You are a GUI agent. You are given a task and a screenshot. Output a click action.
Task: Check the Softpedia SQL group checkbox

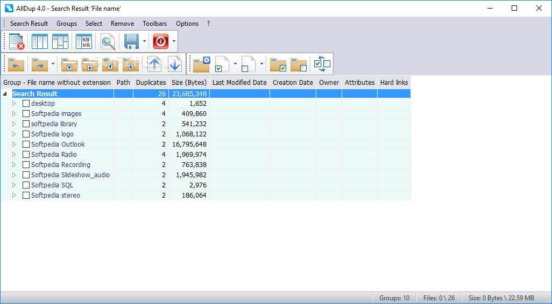(26, 185)
